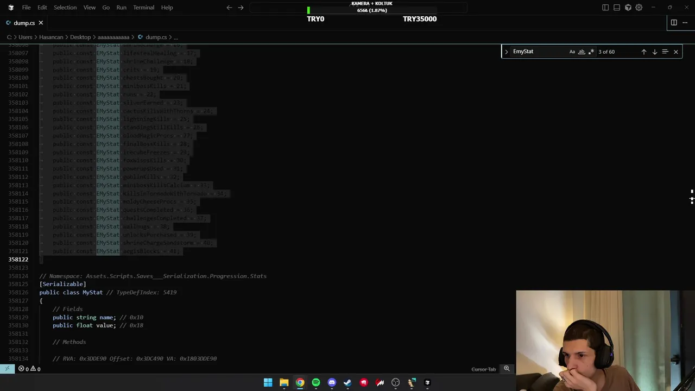Open the Terminal menu
This screenshot has height=391, width=695.
[x=144, y=8]
